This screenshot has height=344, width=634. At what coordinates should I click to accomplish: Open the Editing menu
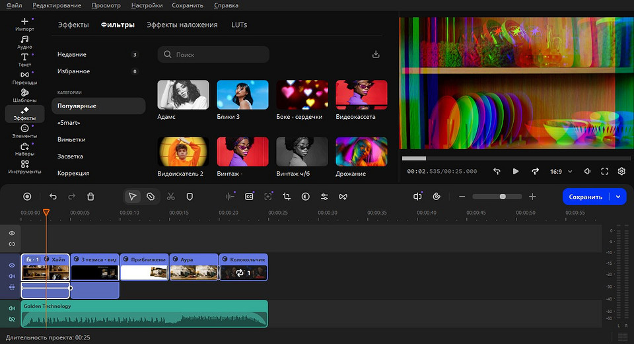(x=57, y=5)
